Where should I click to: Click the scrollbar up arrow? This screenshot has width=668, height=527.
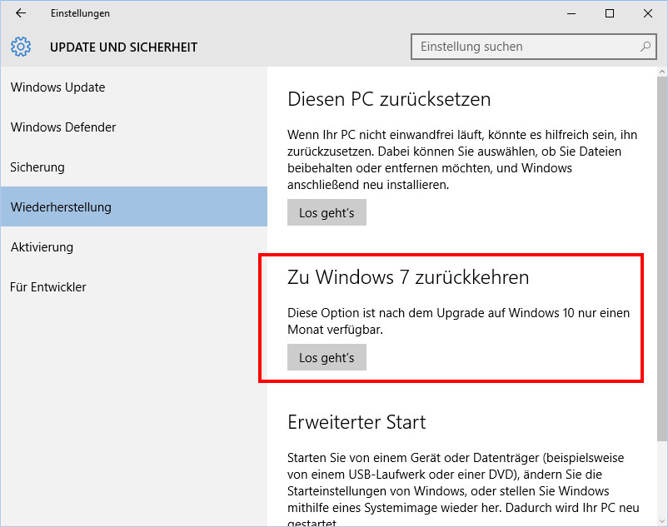pos(662,72)
